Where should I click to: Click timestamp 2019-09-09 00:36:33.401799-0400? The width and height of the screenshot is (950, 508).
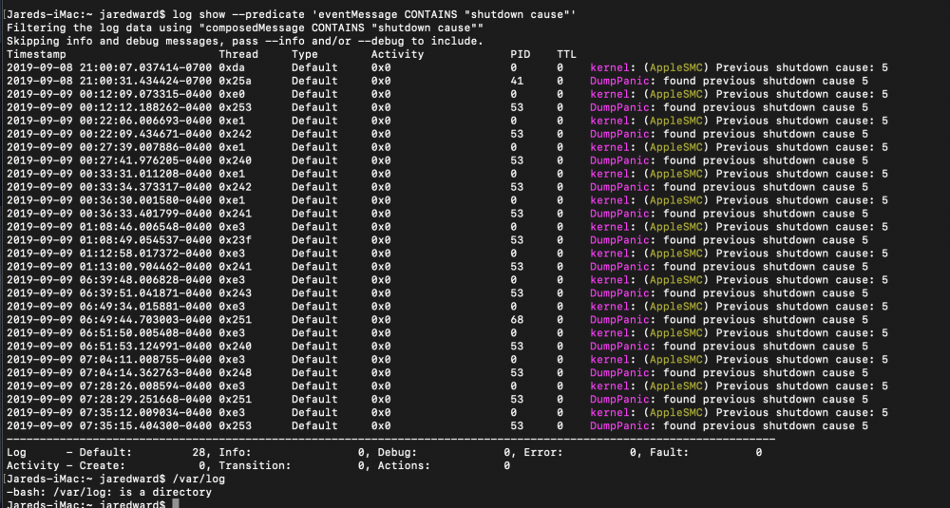pos(109,214)
